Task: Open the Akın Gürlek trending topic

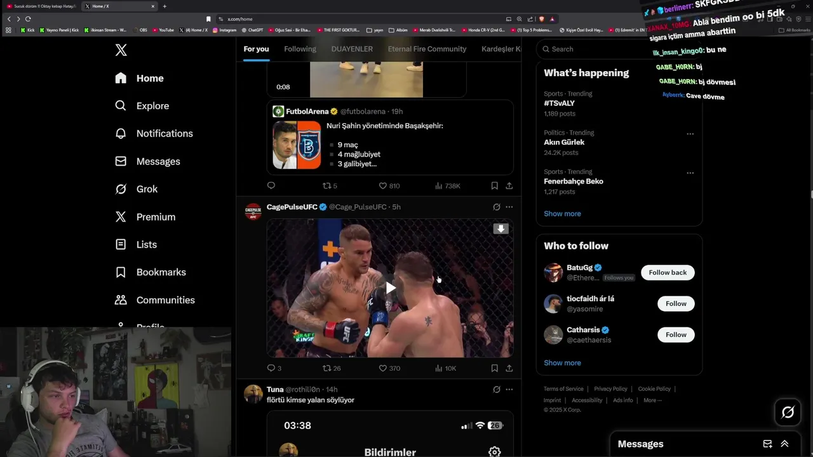Action: coord(564,142)
